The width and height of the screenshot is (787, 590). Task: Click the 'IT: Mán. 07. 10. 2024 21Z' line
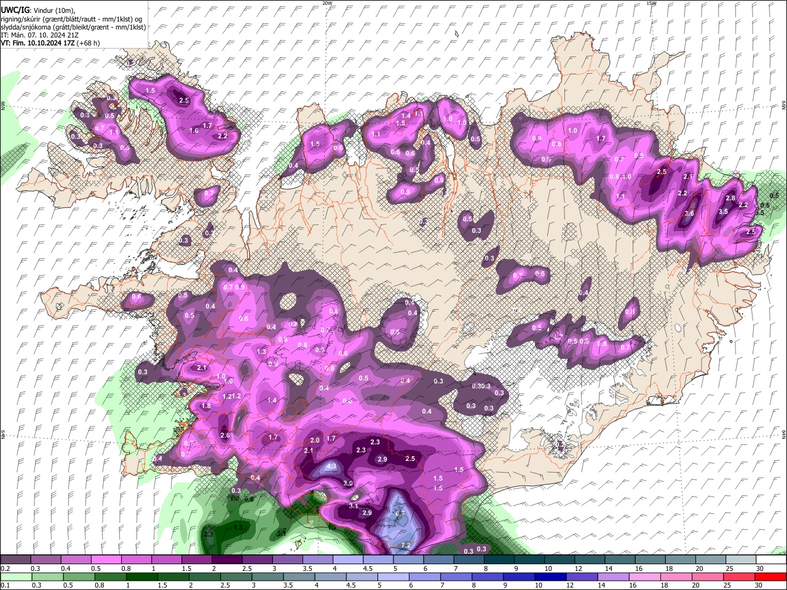39,35
